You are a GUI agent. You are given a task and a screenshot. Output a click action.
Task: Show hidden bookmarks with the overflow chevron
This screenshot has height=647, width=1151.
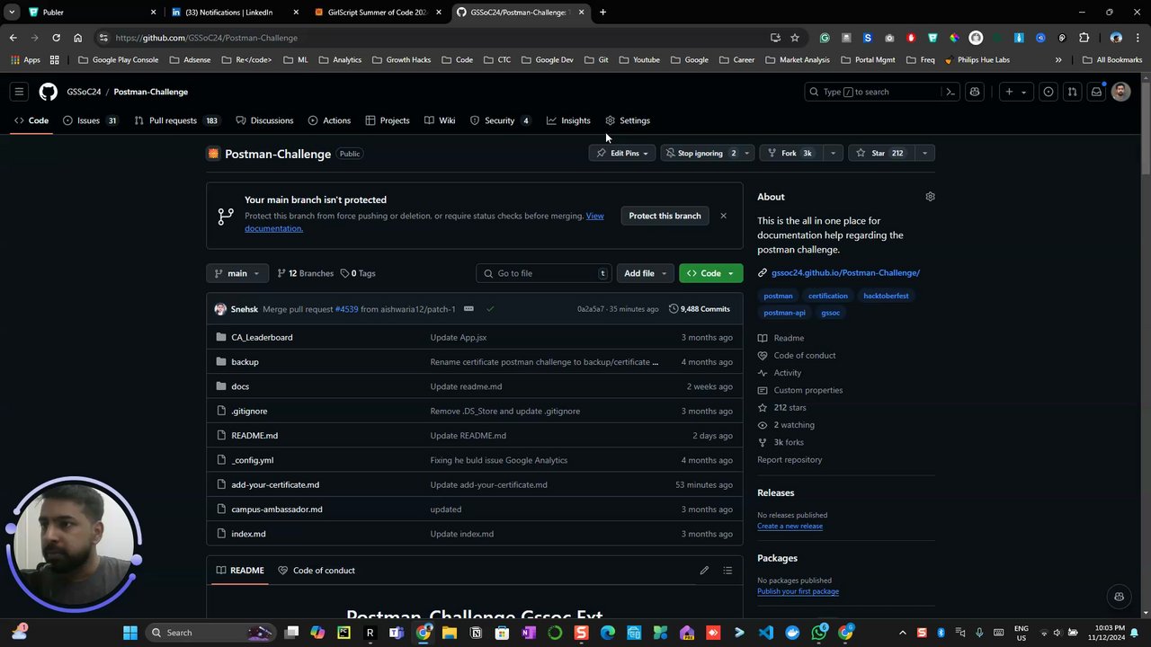pyautogui.click(x=1058, y=60)
